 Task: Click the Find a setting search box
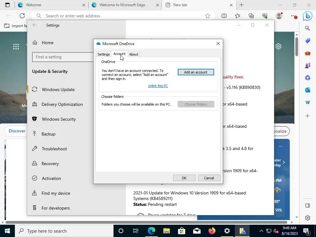(63, 57)
